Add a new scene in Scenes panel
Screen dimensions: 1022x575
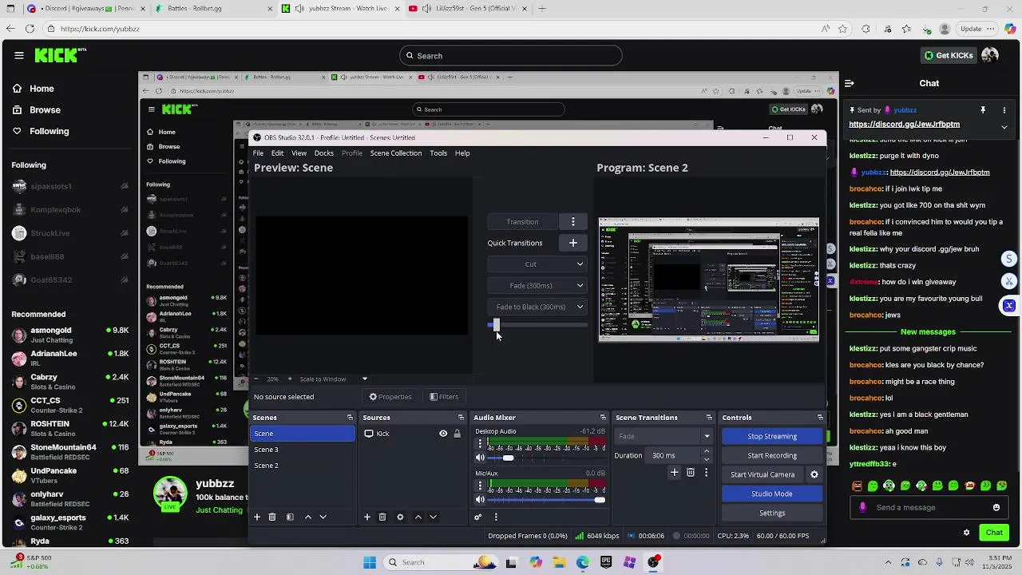(257, 517)
